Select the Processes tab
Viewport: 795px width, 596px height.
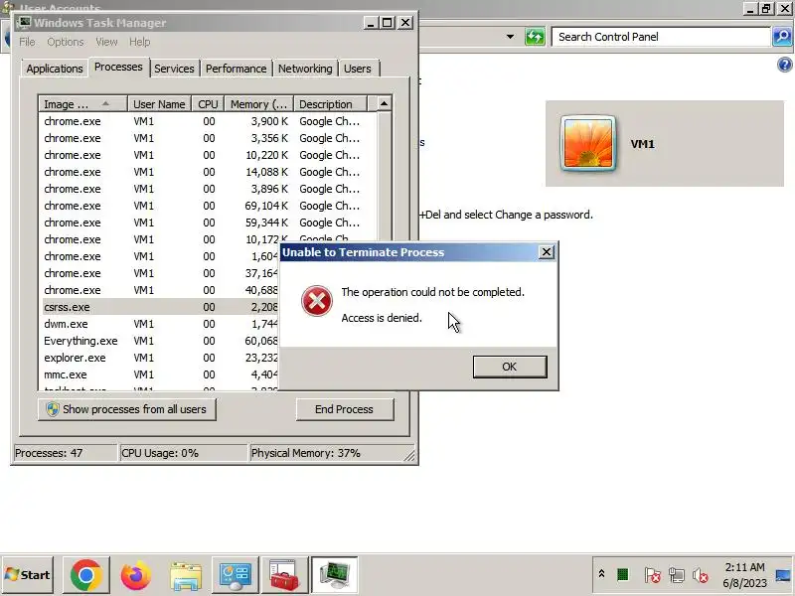pyautogui.click(x=118, y=67)
